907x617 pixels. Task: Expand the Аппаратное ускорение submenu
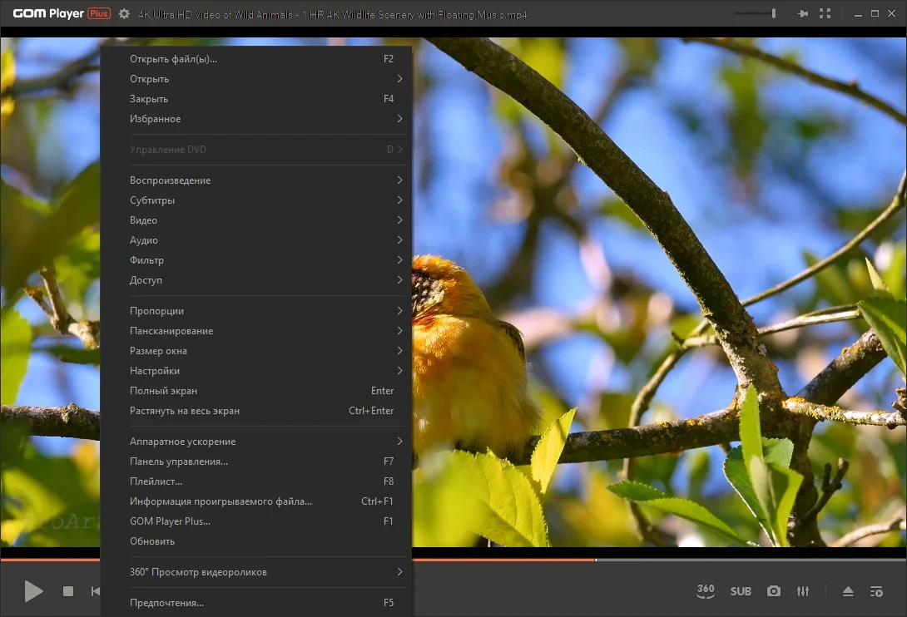(x=255, y=442)
